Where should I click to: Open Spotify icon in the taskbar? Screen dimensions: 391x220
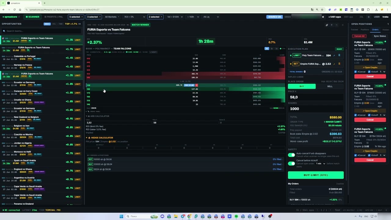[236, 216]
